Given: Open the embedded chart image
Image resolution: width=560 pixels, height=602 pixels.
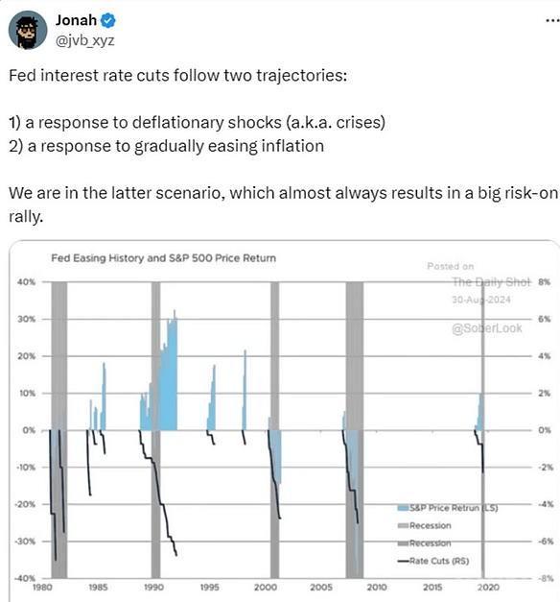Looking at the screenshot, I should coord(284,421).
